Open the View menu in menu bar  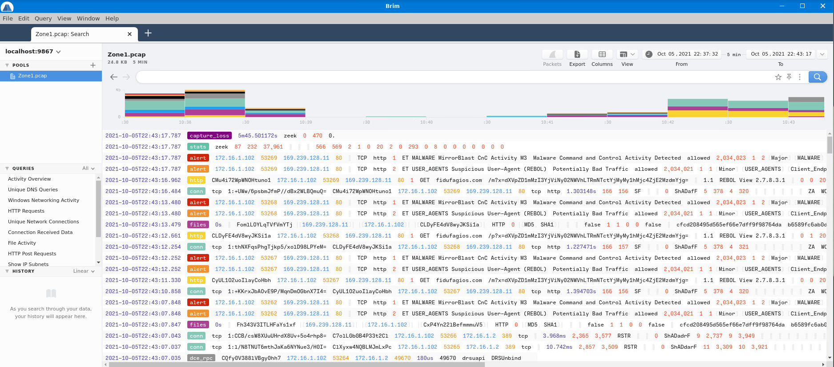tap(64, 18)
